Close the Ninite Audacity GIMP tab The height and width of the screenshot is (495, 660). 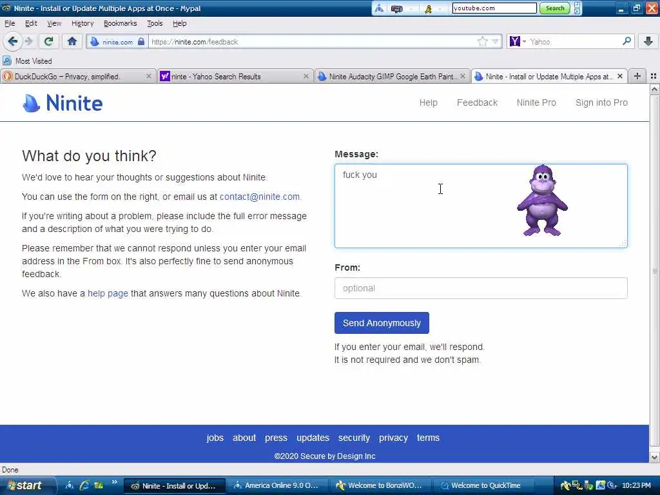(463, 76)
